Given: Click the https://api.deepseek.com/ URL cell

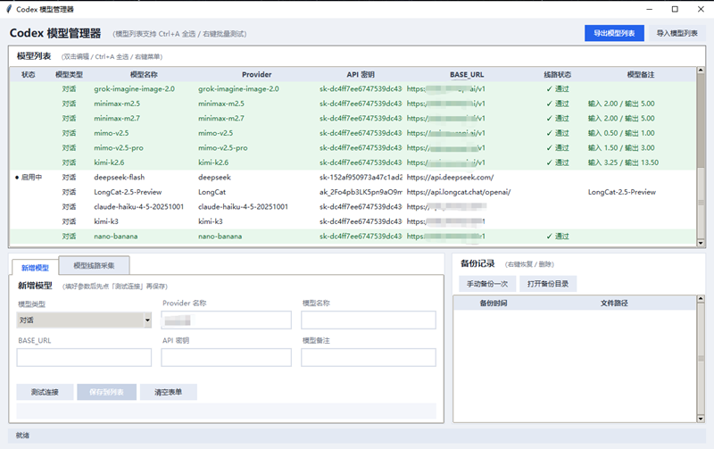Looking at the screenshot, I should [450, 177].
